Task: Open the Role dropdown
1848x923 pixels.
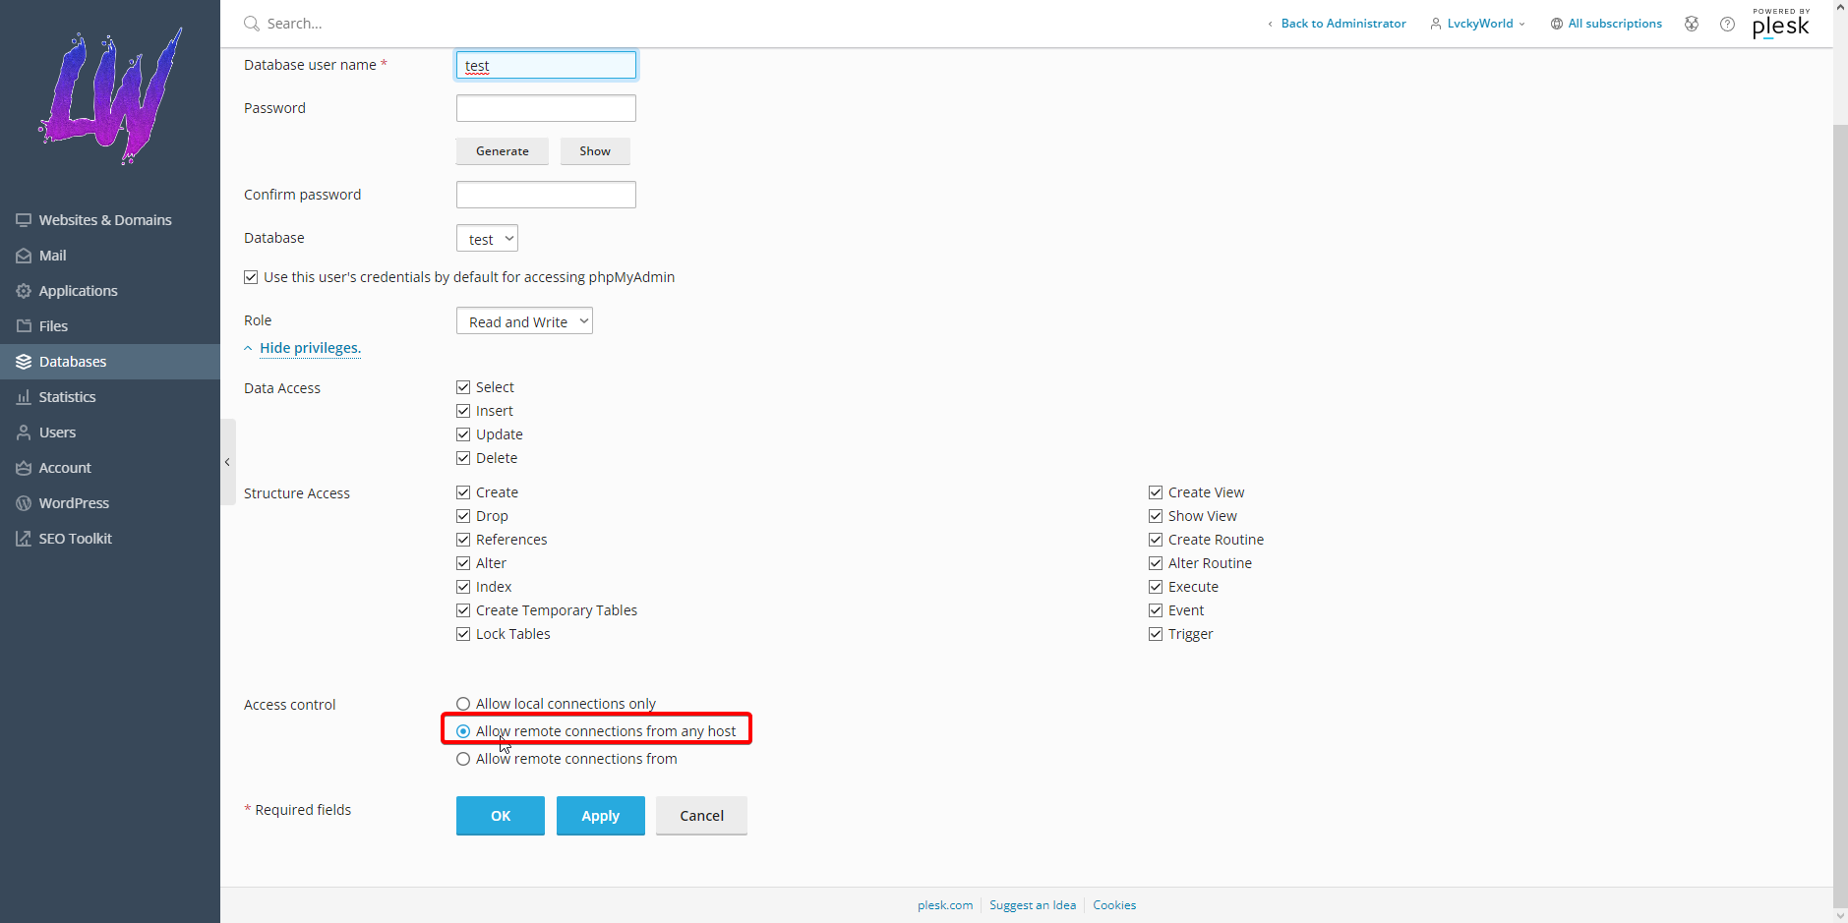Action: pos(524,321)
